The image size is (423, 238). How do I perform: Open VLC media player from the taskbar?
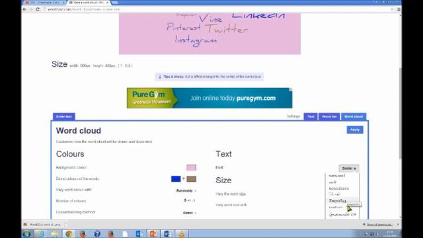[182, 233]
